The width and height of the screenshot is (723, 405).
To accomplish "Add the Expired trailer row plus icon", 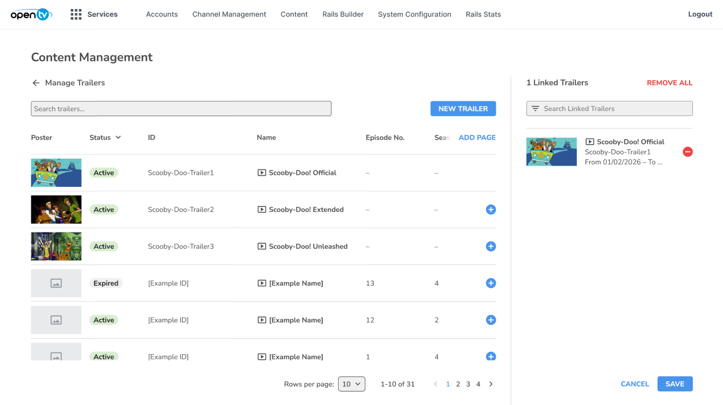I will click(491, 283).
